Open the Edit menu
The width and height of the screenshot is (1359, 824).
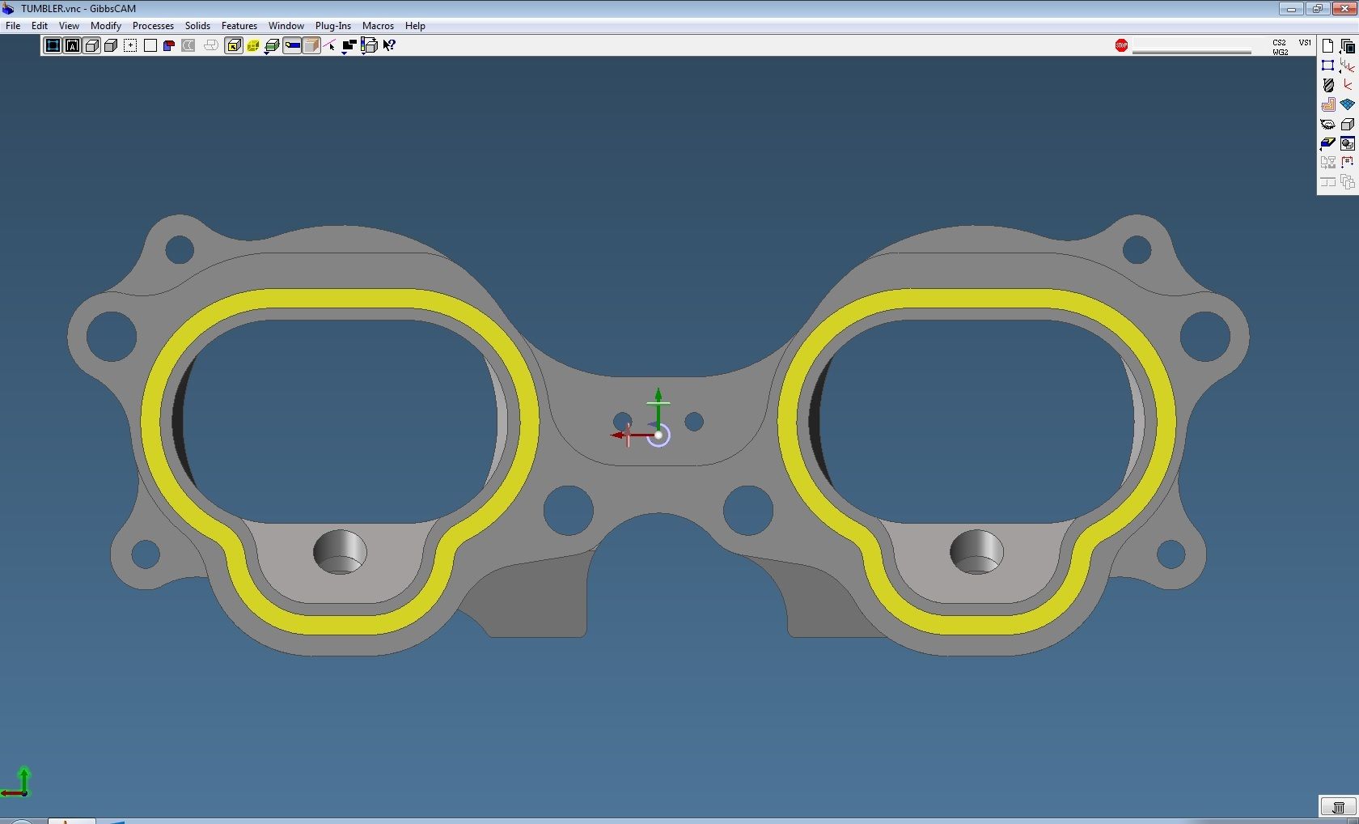coord(39,26)
